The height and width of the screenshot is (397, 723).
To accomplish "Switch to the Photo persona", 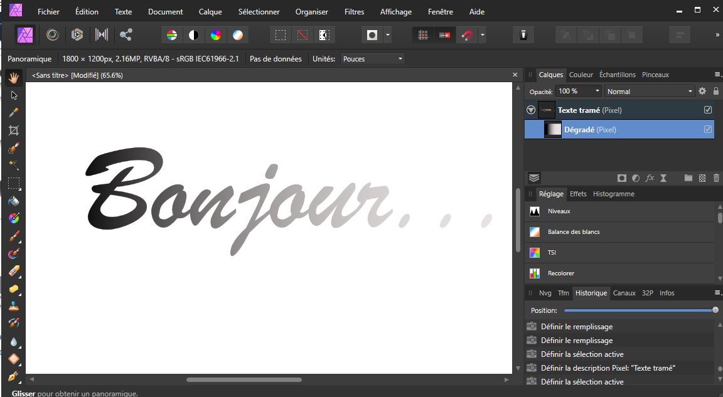I will [25, 35].
